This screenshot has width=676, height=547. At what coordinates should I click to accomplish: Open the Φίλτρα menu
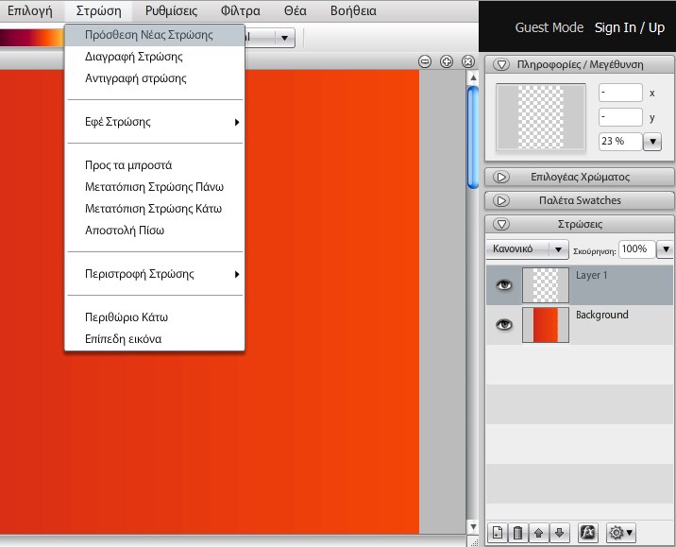(x=241, y=10)
